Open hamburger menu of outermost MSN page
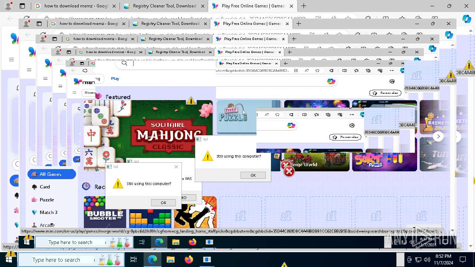The width and height of the screenshot is (475, 267). pyautogui.click(x=11, y=60)
